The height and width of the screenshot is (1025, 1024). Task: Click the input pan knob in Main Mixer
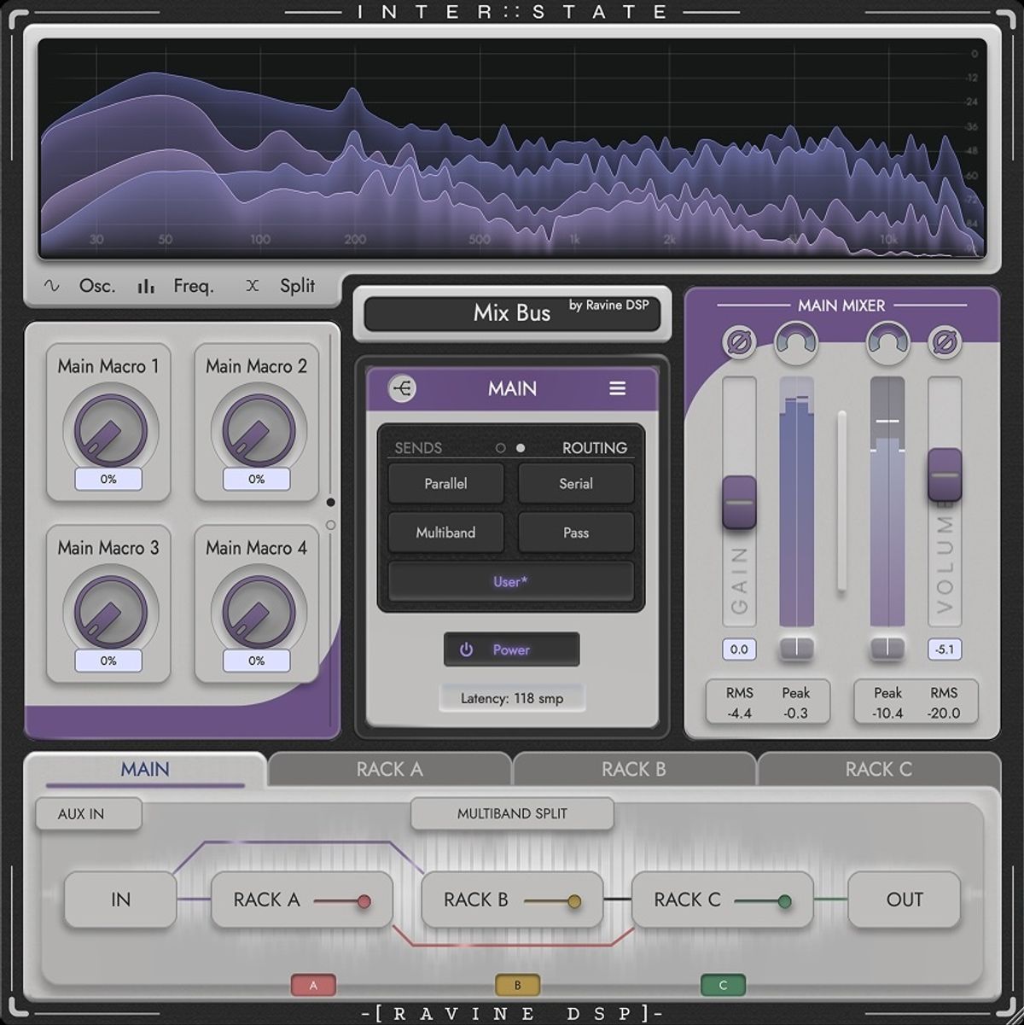tap(796, 343)
